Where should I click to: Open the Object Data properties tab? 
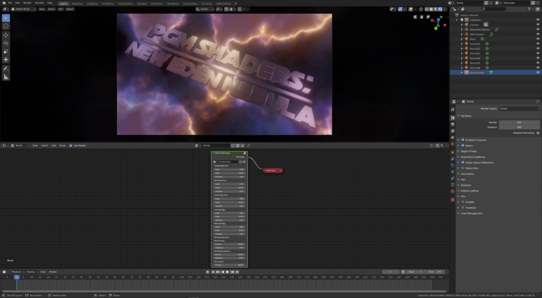pos(452,185)
